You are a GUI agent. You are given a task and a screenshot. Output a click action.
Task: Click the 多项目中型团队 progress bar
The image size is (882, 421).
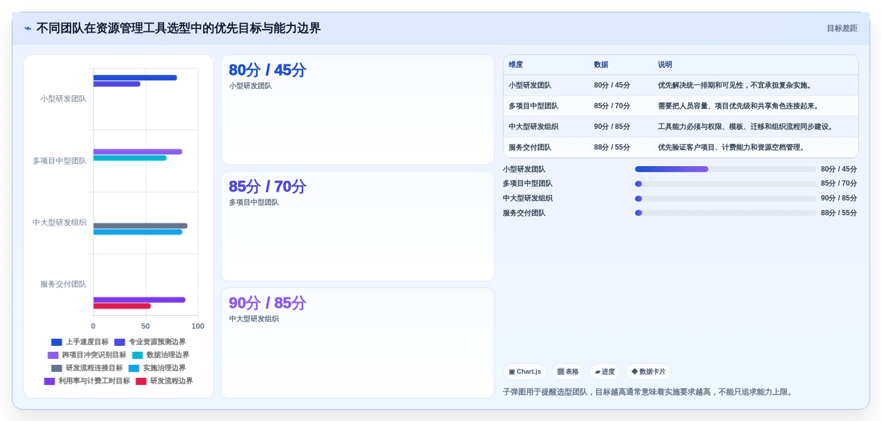[726, 184]
